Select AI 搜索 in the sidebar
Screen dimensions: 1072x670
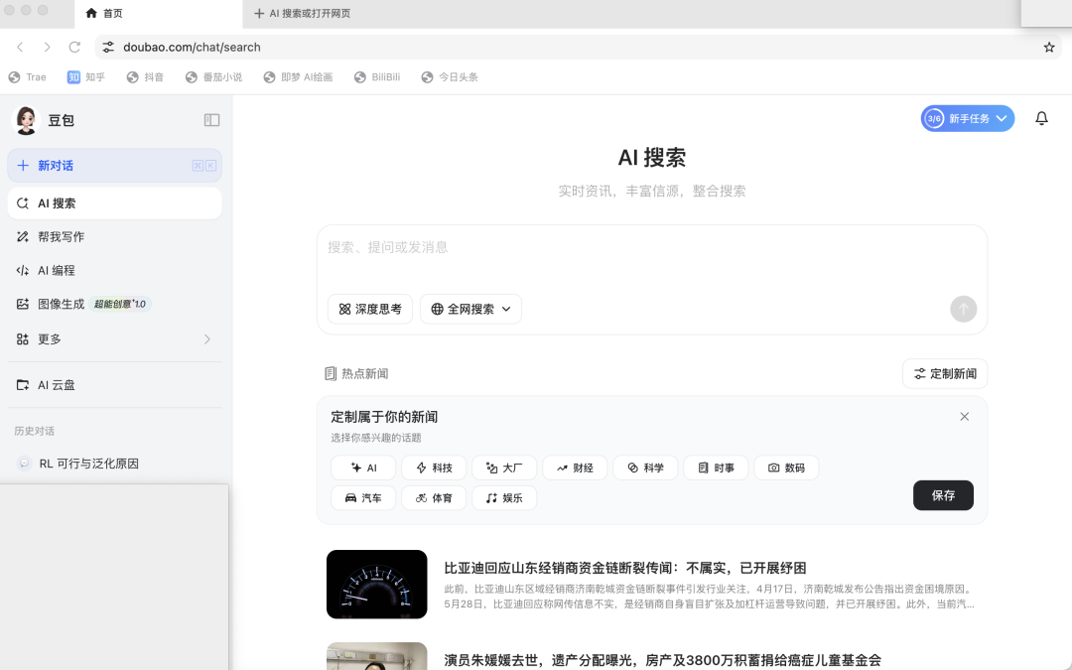coord(115,203)
